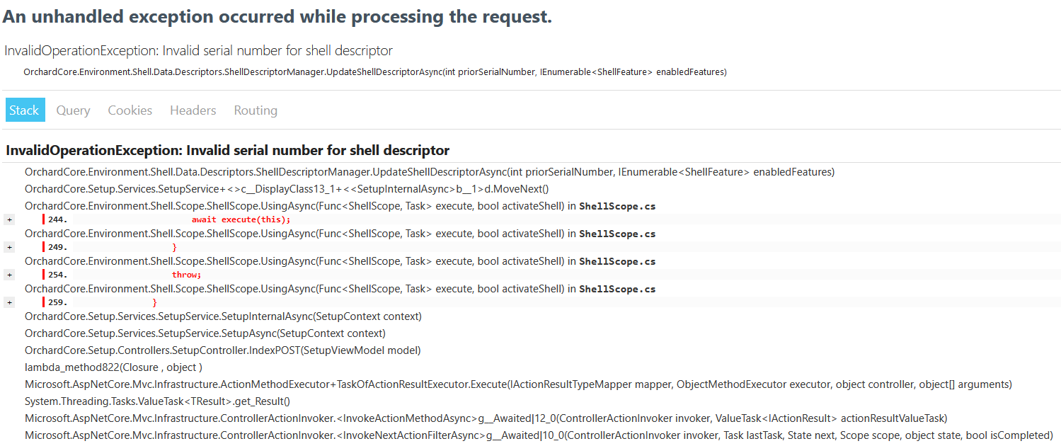The width and height of the screenshot is (1061, 446).
Task: Open the Cookies tab
Action: click(x=130, y=110)
